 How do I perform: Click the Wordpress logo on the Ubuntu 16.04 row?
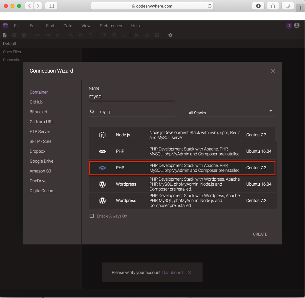102,184
